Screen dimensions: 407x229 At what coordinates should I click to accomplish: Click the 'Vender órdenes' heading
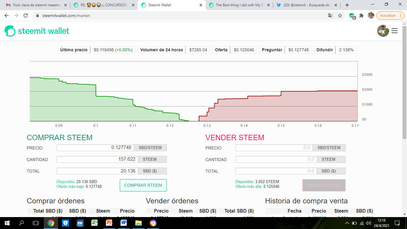pyautogui.click(x=172, y=201)
